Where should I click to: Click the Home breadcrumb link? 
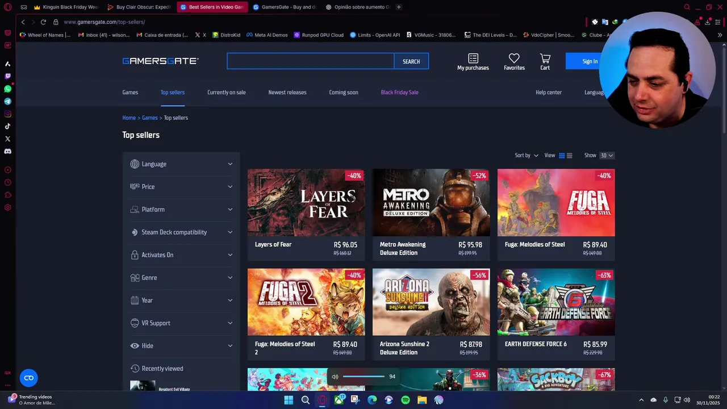[129, 118]
